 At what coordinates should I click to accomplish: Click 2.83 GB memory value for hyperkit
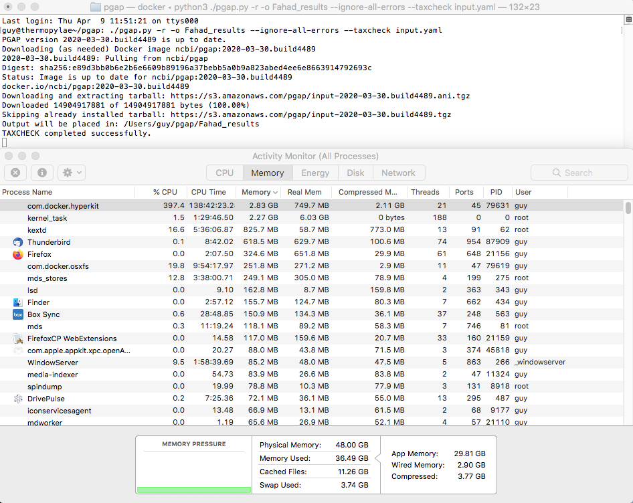264,205
